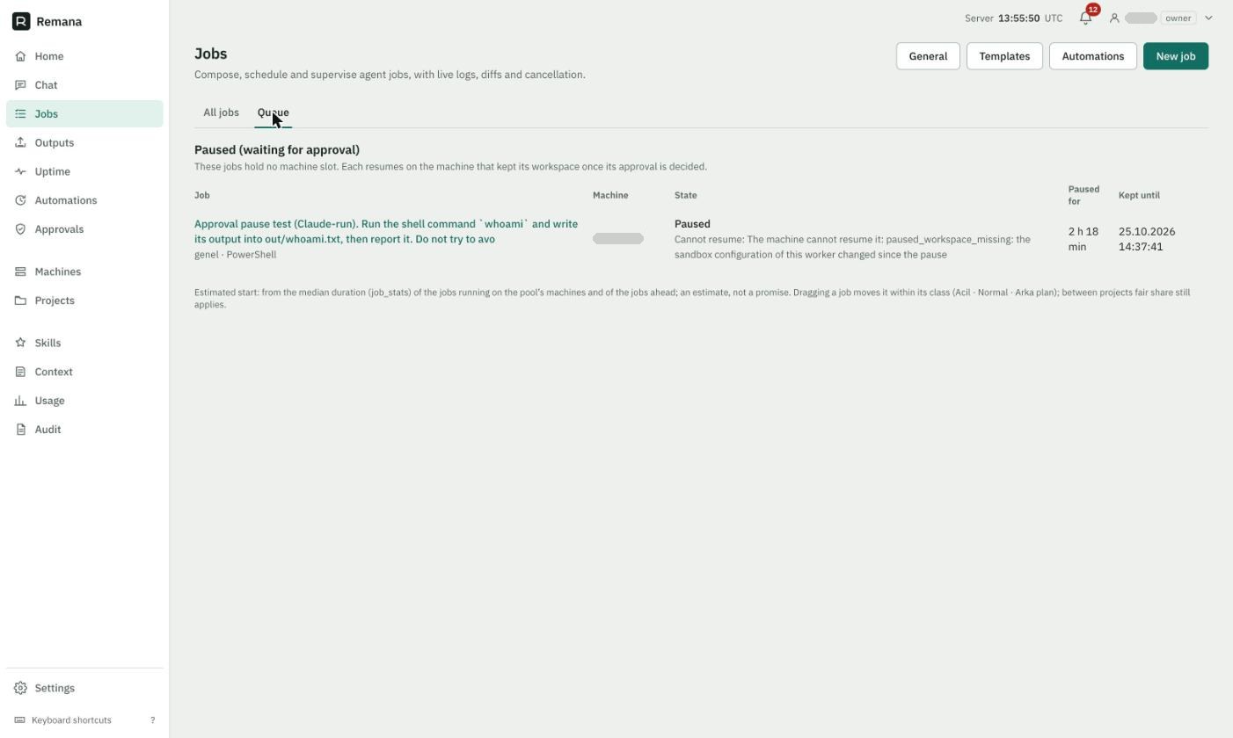This screenshot has width=1233, height=738.
Task: Click the Approvals shield icon
Action: point(20,229)
